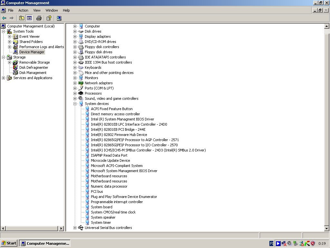Expand the Display adapters category

tap(75, 37)
